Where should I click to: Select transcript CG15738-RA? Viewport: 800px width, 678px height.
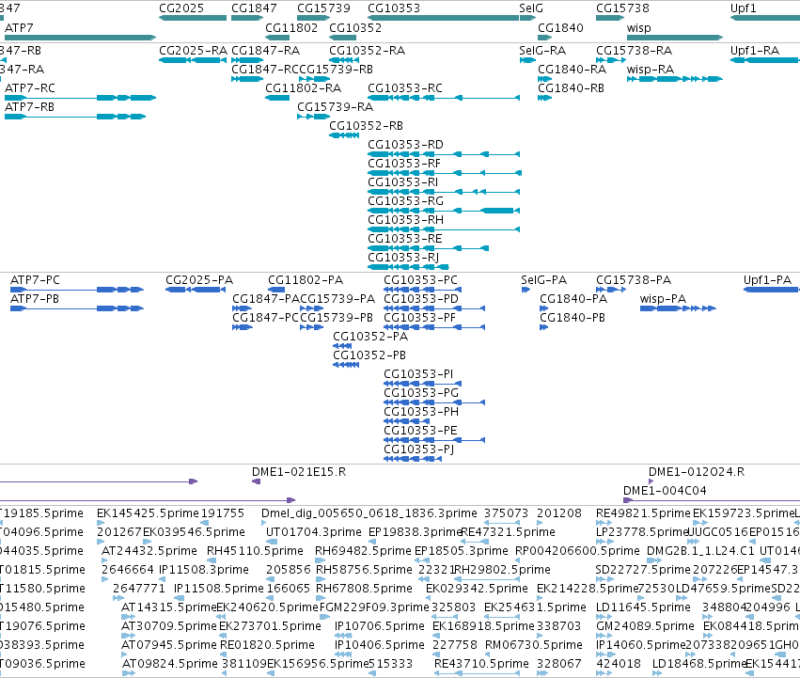click(x=611, y=60)
